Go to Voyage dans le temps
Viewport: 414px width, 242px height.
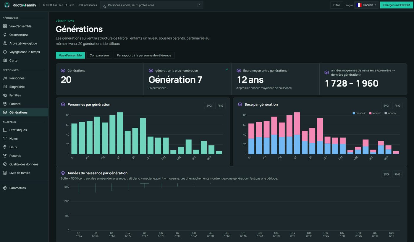(24, 52)
